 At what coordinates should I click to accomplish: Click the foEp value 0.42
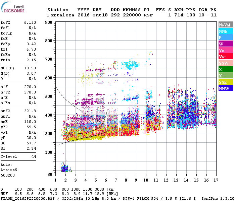point(31,44)
